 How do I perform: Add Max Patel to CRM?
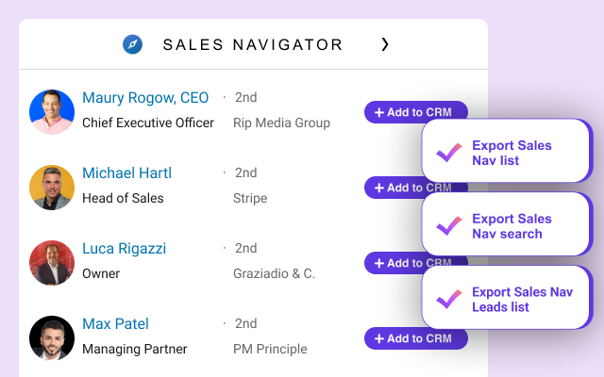pyautogui.click(x=415, y=338)
